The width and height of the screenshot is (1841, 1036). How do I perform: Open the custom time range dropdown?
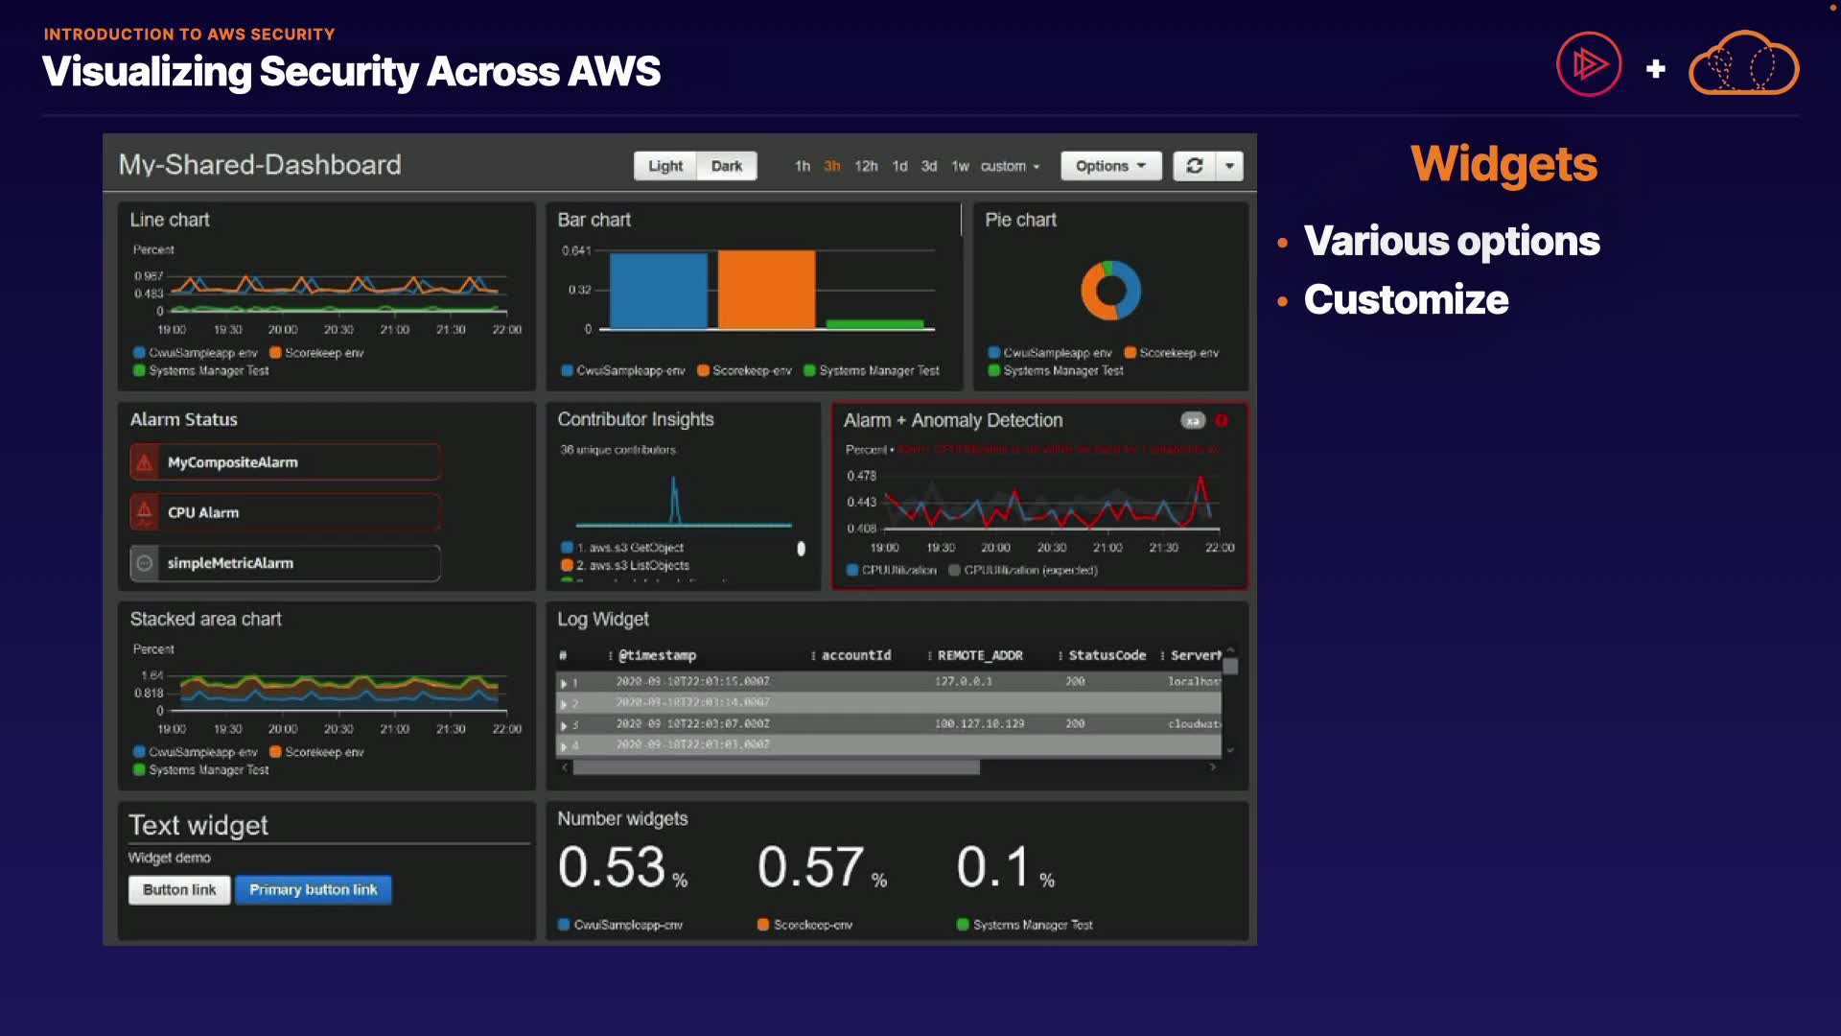point(1009,166)
